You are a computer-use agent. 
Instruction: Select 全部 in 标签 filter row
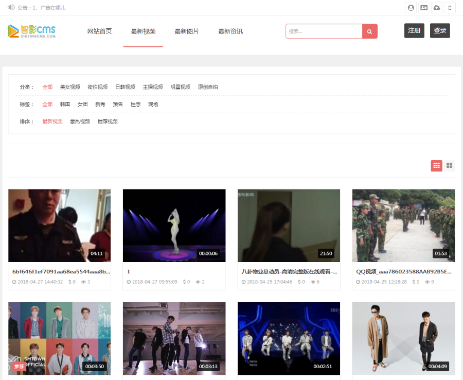pos(47,105)
